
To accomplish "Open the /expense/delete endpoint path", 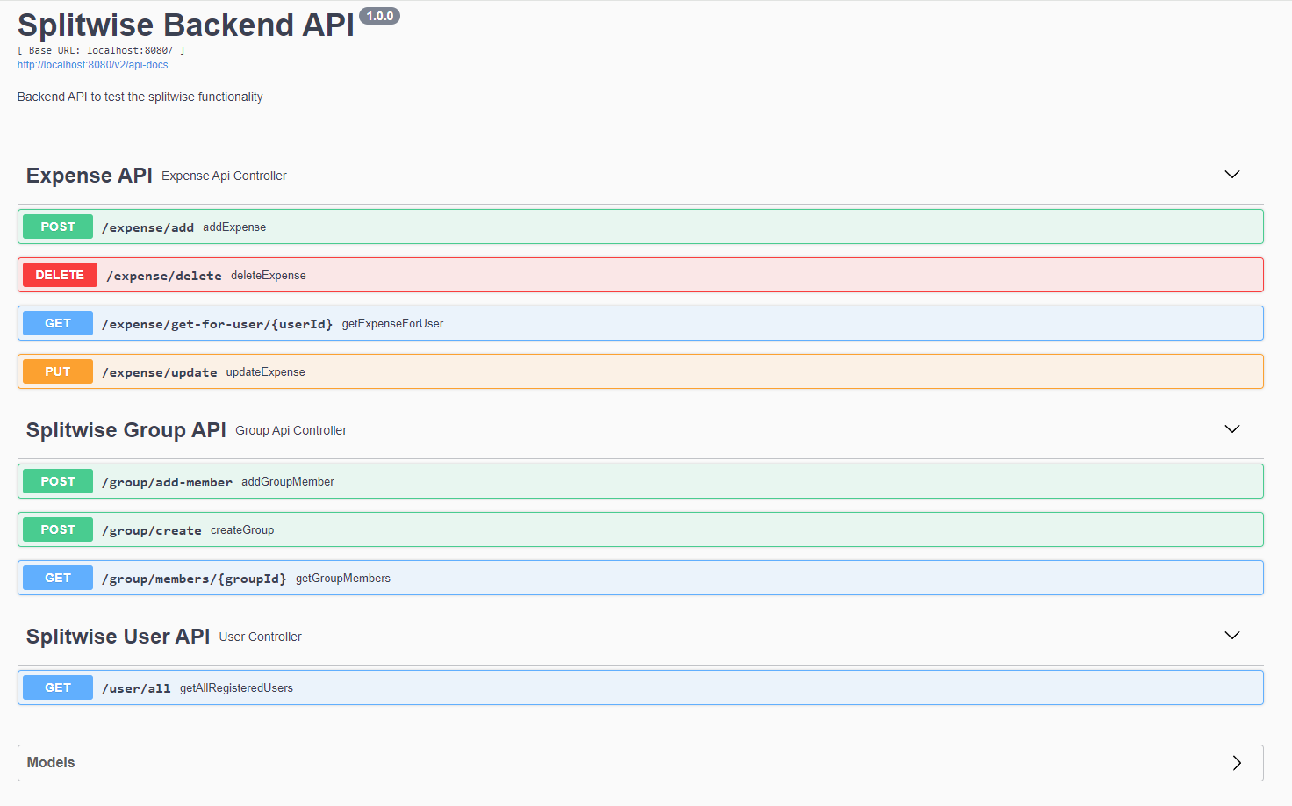I will (x=164, y=276).
